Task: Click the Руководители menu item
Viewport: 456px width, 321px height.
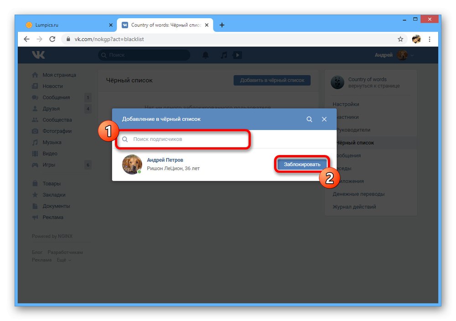Action: 353,130
